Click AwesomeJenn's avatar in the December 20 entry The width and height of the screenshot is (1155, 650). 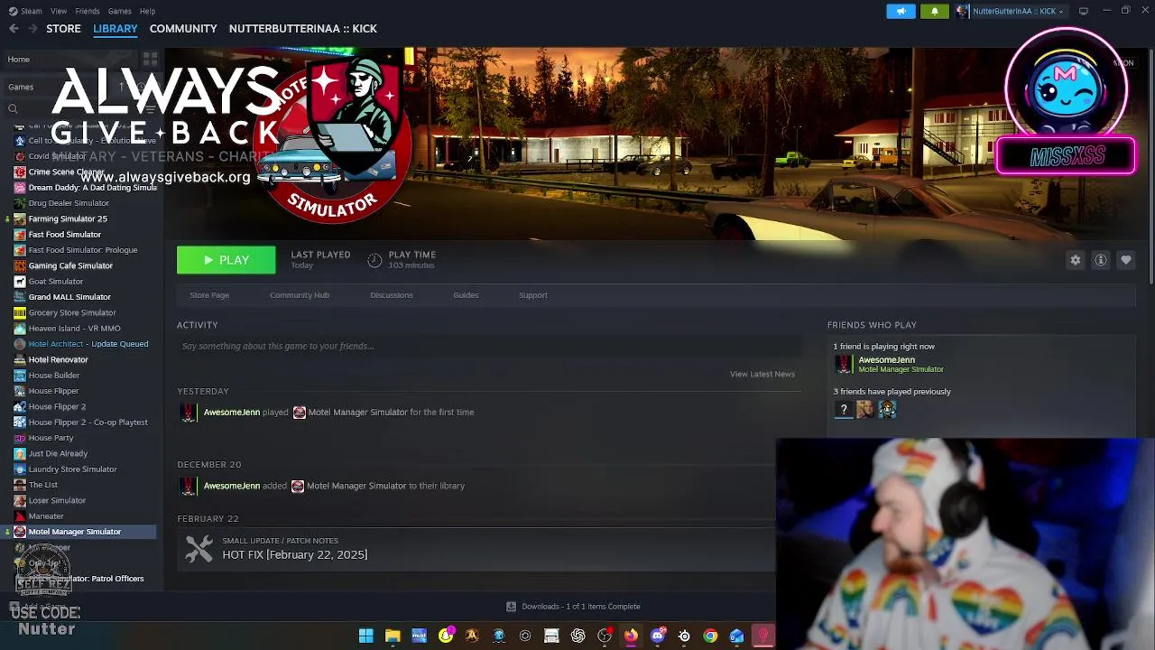[x=188, y=486]
